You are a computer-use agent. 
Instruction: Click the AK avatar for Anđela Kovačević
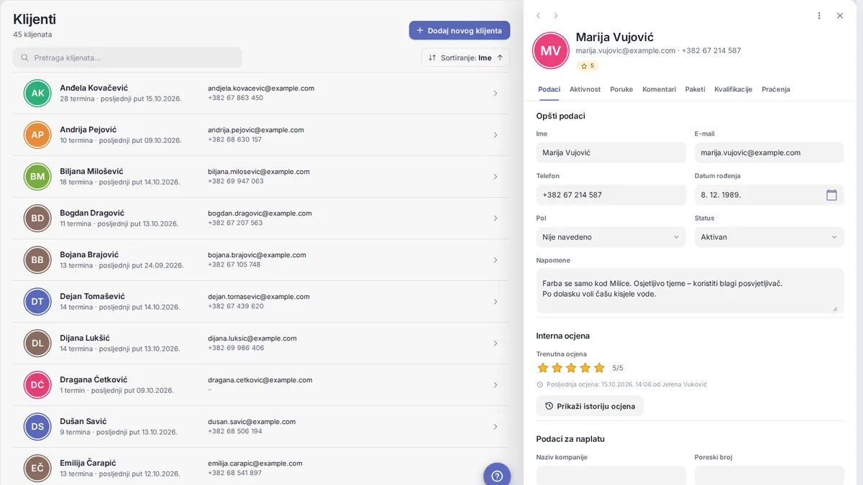point(37,93)
